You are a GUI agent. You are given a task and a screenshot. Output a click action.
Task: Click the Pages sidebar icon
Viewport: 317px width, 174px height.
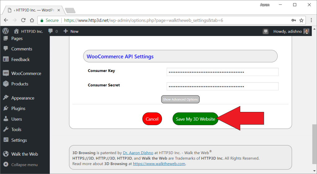pyautogui.click(x=6, y=38)
